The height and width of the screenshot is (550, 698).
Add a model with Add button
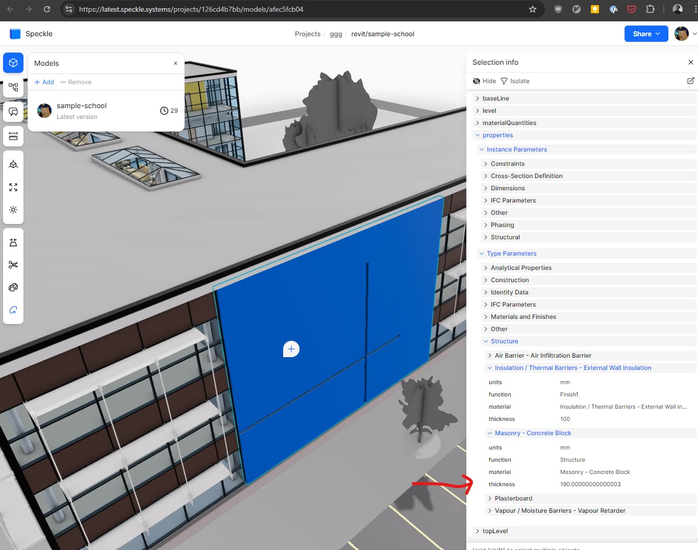(44, 82)
